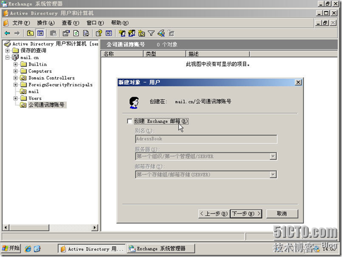Image resolution: width=342 pixels, height=257 pixels.
Task: Click the Create new group icon
Action: tap(132, 33)
